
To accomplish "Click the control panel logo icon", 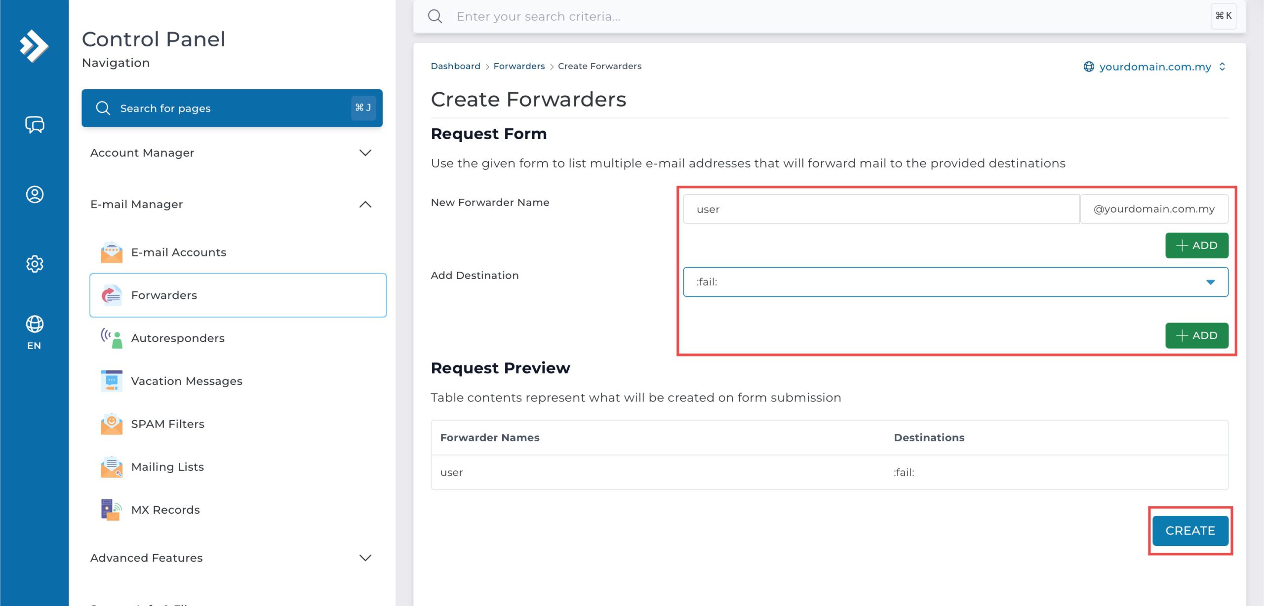I will (34, 46).
